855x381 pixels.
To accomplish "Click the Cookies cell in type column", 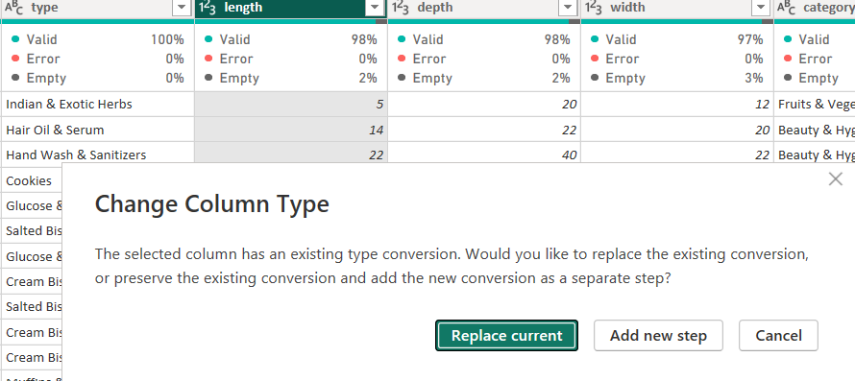I will pyautogui.click(x=32, y=180).
